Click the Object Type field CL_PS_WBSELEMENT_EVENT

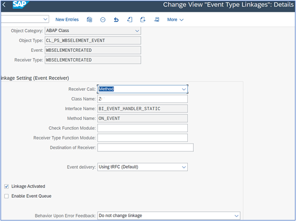pyautogui.click(x=93, y=41)
